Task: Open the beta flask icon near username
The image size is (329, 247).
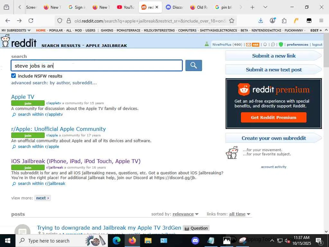Action: (x=207, y=44)
